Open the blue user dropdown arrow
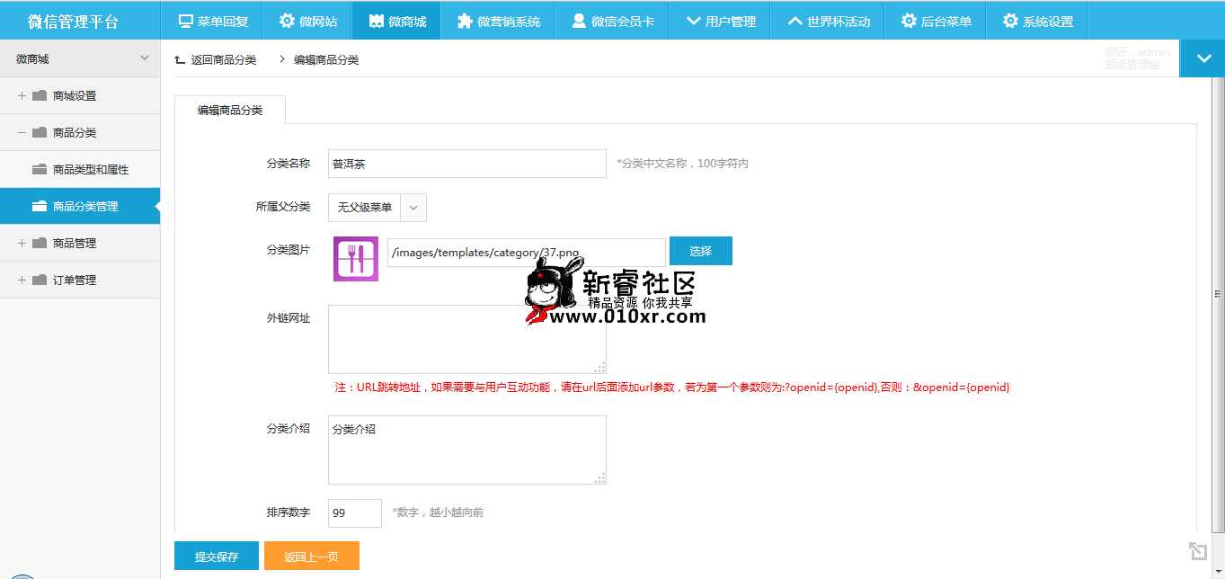This screenshot has width=1225, height=579. (1202, 58)
